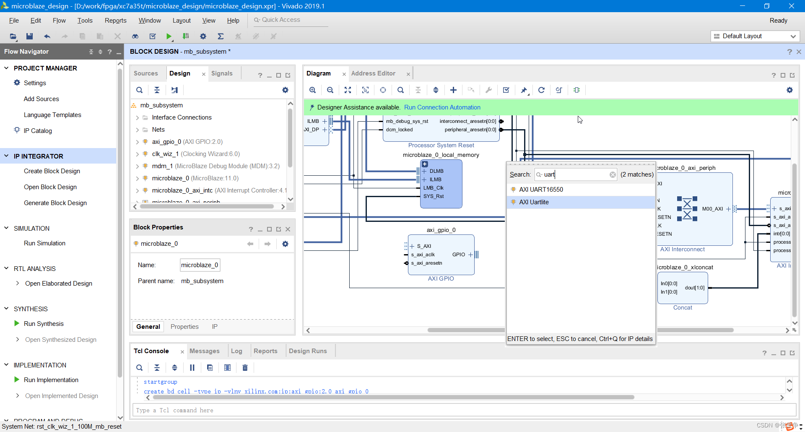Open the Design panel settings gear
Image resolution: width=805 pixels, height=432 pixels.
pyautogui.click(x=285, y=90)
